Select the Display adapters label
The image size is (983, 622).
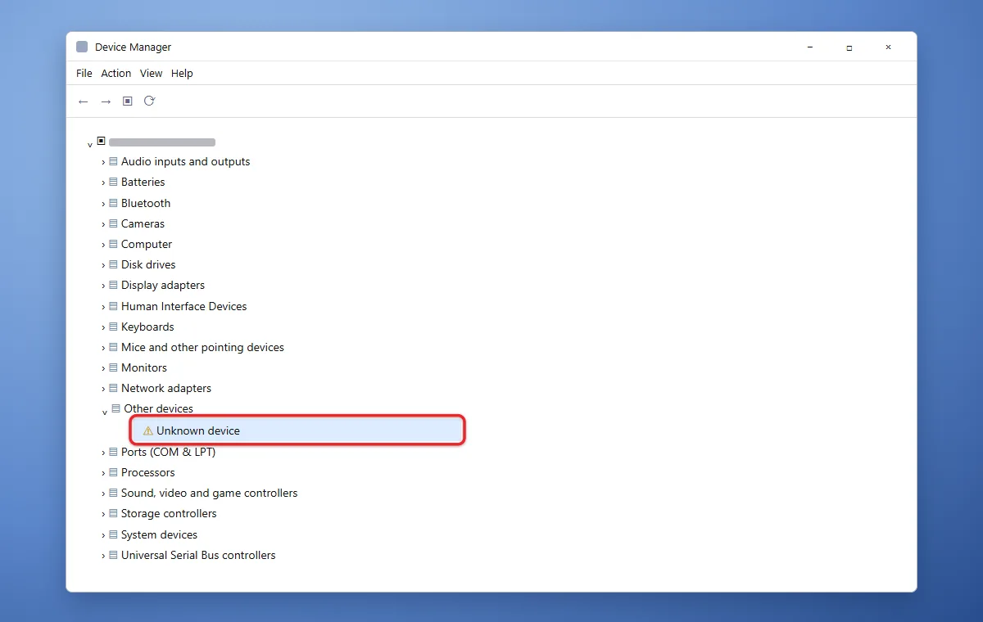[x=163, y=286]
